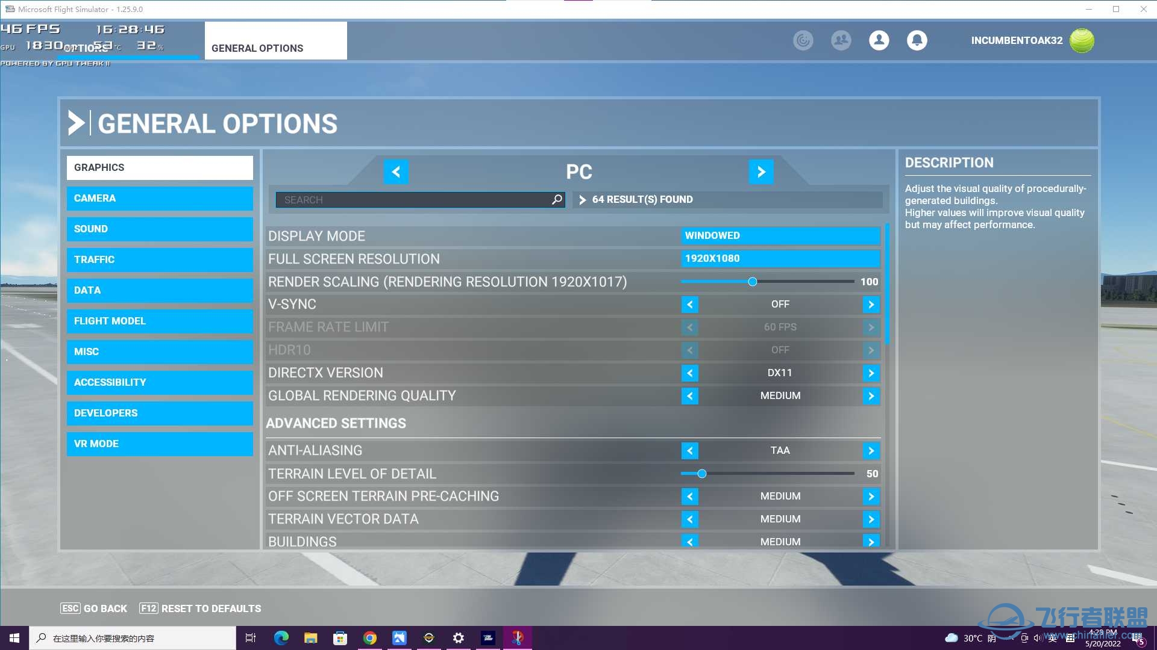The image size is (1157, 650).
Task: Click the volume speaker tray icon
Action: coord(1038,638)
